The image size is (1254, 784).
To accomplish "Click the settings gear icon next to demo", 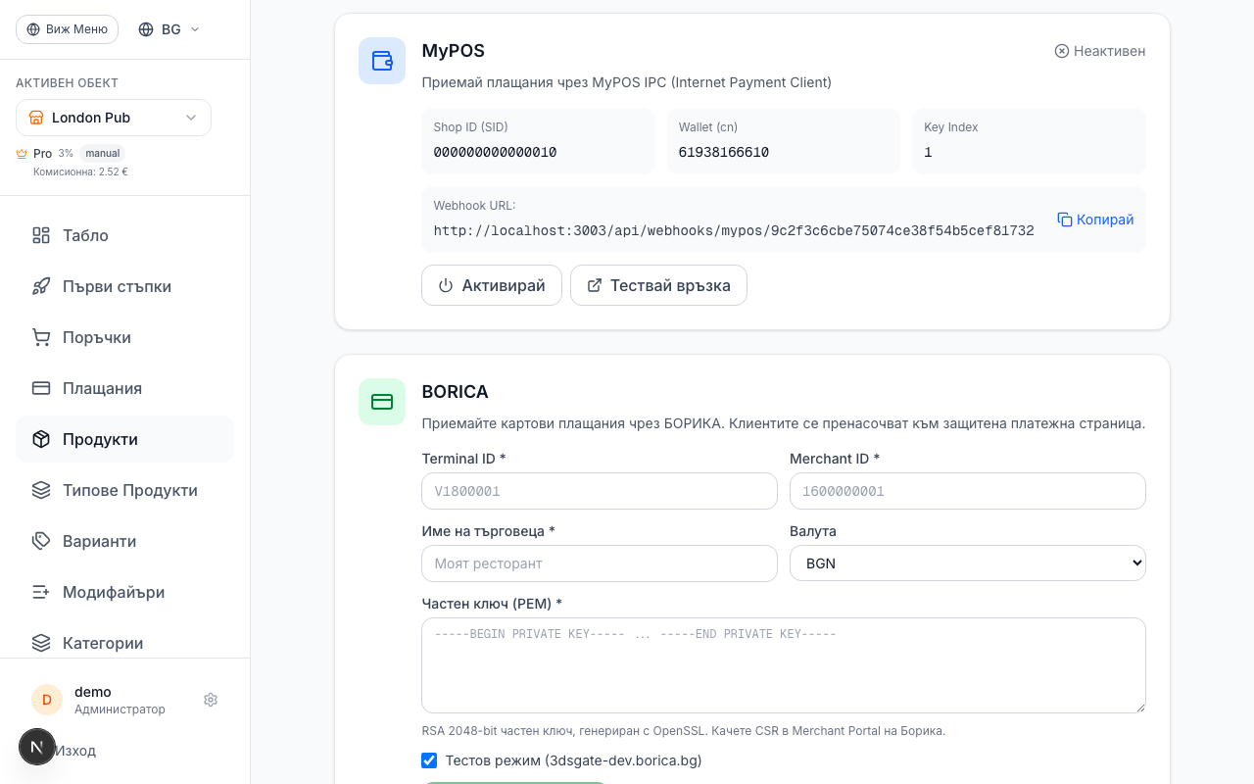I will point(211,700).
